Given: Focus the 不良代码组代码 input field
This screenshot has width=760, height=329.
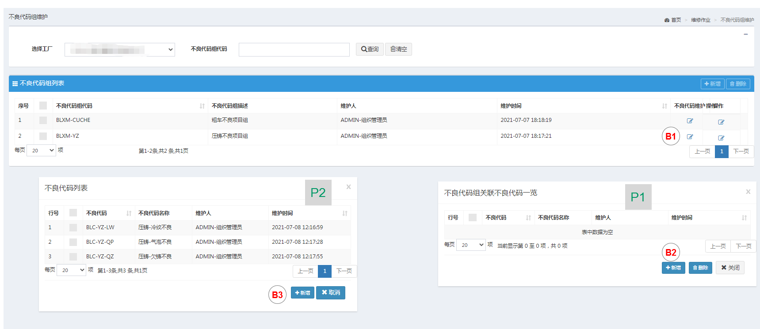Looking at the screenshot, I should click(x=294, y=49).
